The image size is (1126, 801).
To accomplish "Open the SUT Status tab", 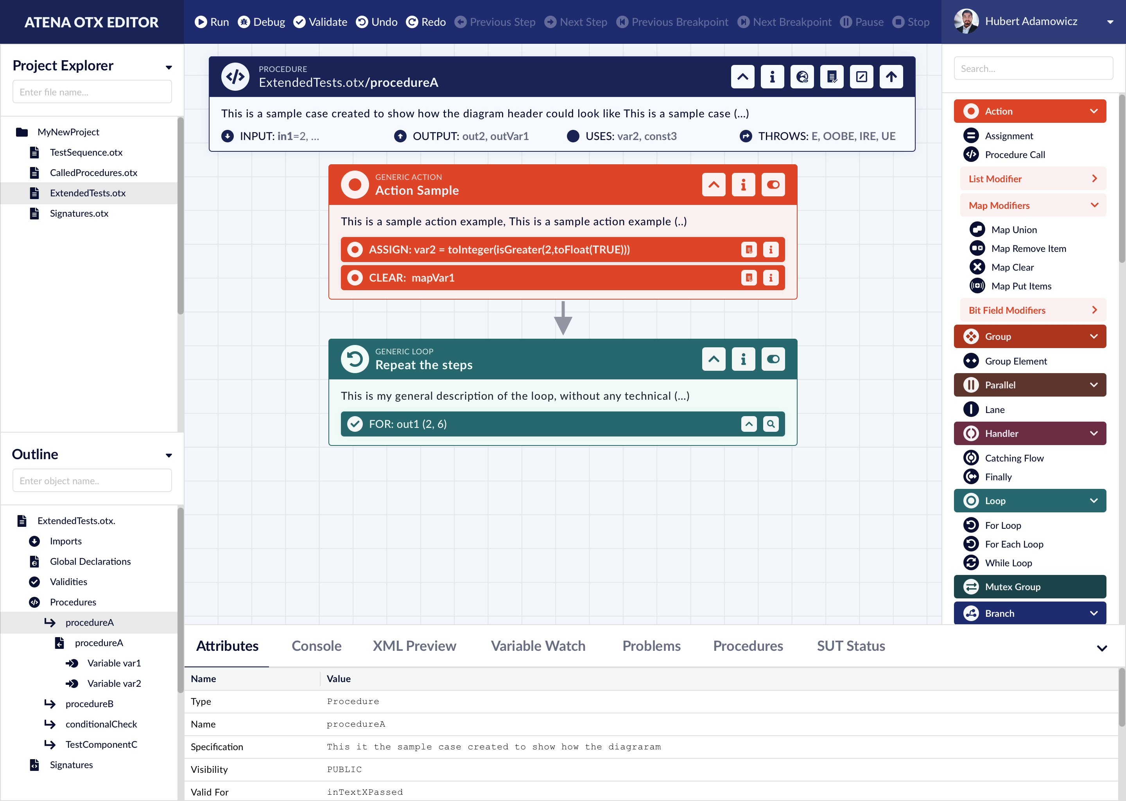I will tap(851, 646).
